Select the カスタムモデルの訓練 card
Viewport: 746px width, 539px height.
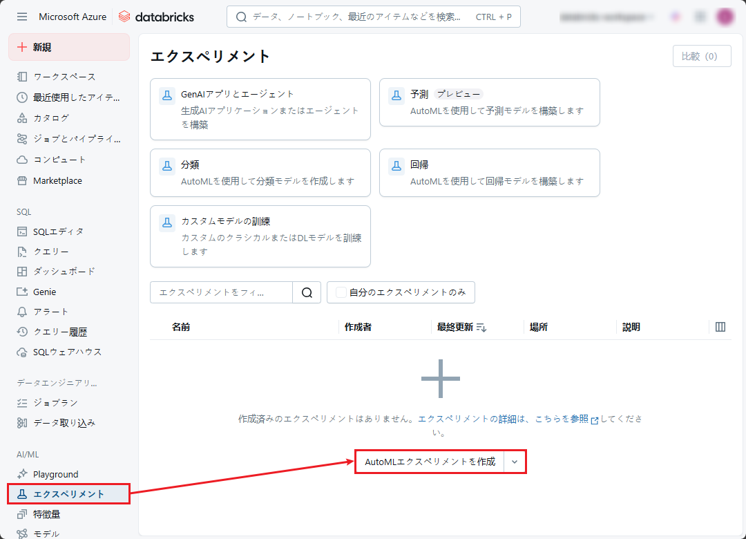(260, 236)
